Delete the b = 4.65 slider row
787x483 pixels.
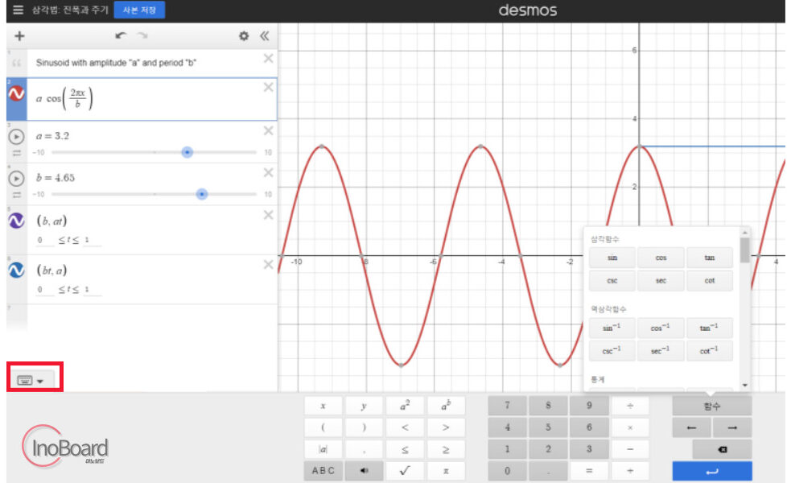click(x=269, y=173)
